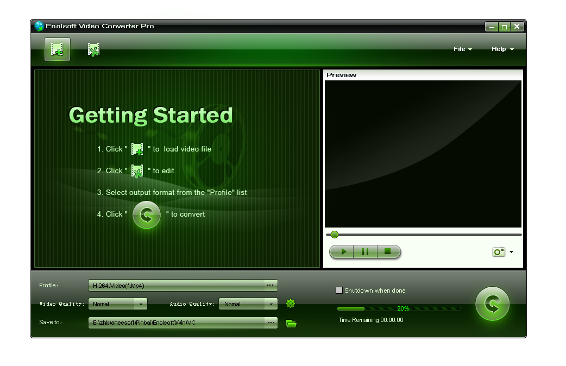The image size is (566, 366).
Task: Click the add-file icon in Getting Started step 1
Action: pos(137,149)
